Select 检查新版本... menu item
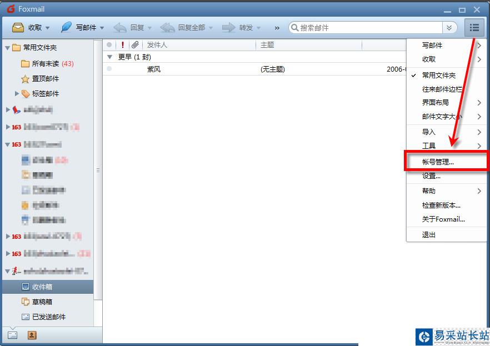 (x=446, y=205)
